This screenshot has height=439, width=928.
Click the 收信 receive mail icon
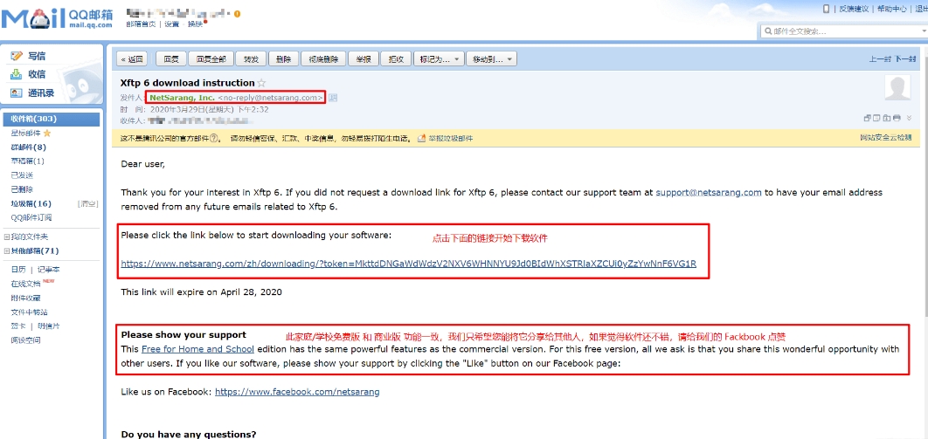17,74
